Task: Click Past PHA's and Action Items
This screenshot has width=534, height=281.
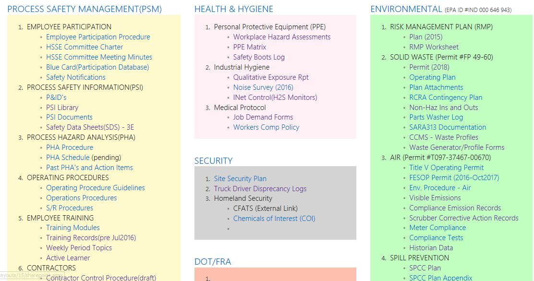Action: point(89,168)
